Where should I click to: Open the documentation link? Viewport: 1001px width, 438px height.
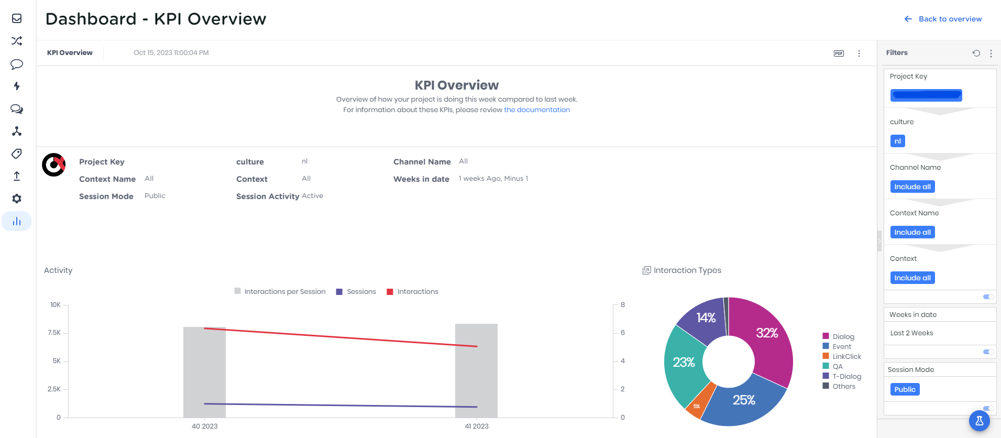coord(536,110)
